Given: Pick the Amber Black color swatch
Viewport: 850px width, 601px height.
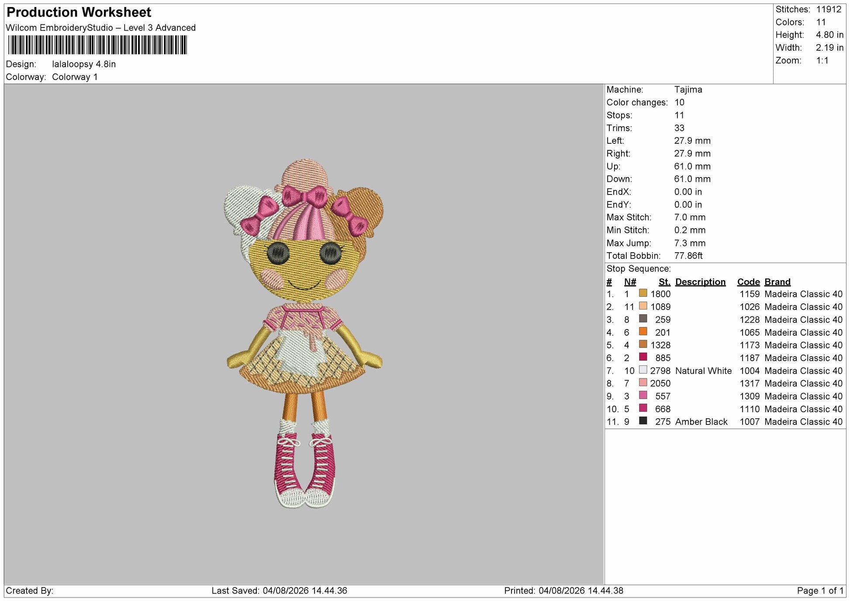Looking at the screenshot, I should pos(643,420).
